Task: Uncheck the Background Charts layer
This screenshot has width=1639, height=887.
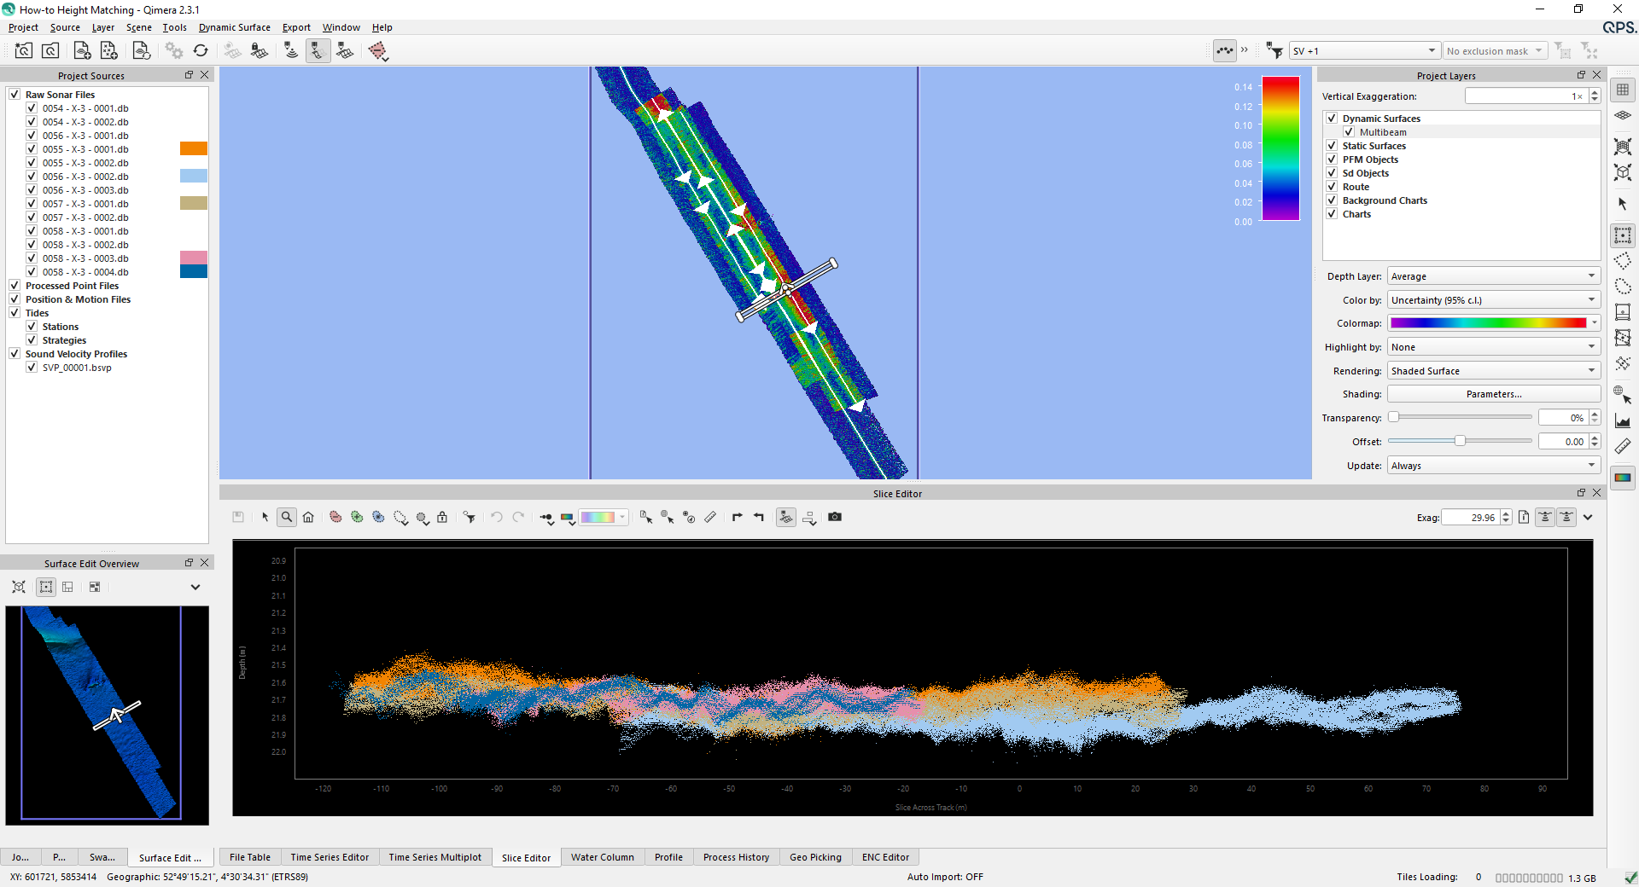Action: [1332, 200]
